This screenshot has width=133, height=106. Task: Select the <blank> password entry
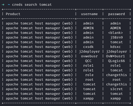(x=115, y=33)
